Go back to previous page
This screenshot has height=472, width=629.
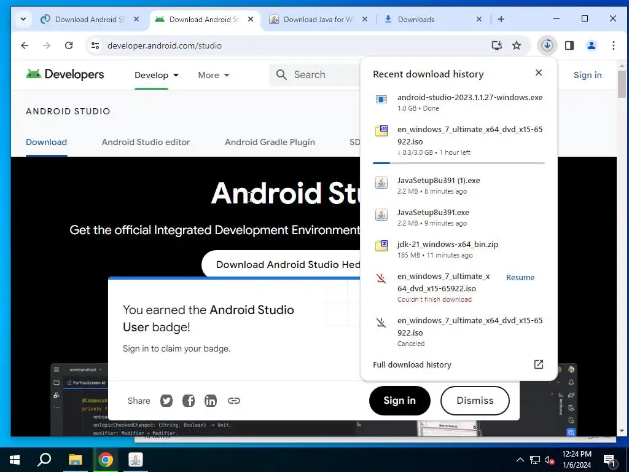pos(25,45)
